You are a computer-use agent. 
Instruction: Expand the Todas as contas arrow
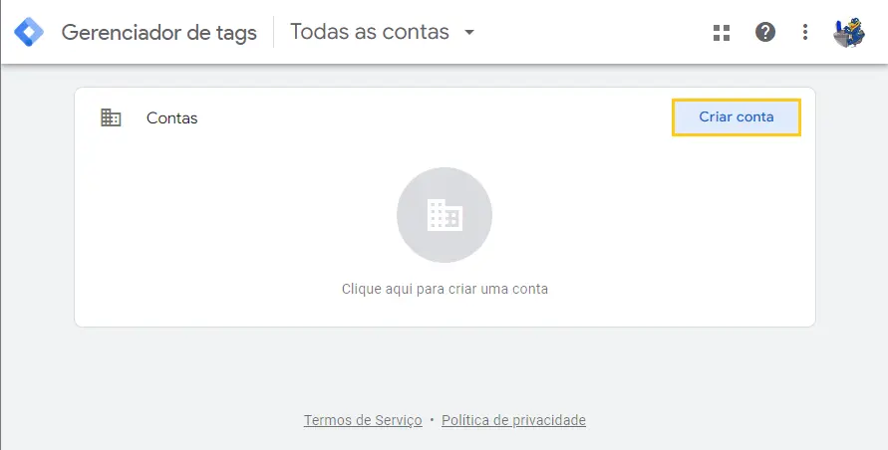[x=469, y=32]
